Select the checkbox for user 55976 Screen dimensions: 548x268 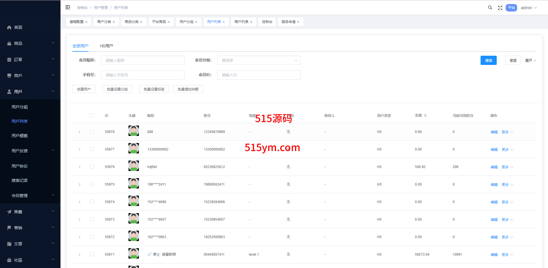coord(92,167)
